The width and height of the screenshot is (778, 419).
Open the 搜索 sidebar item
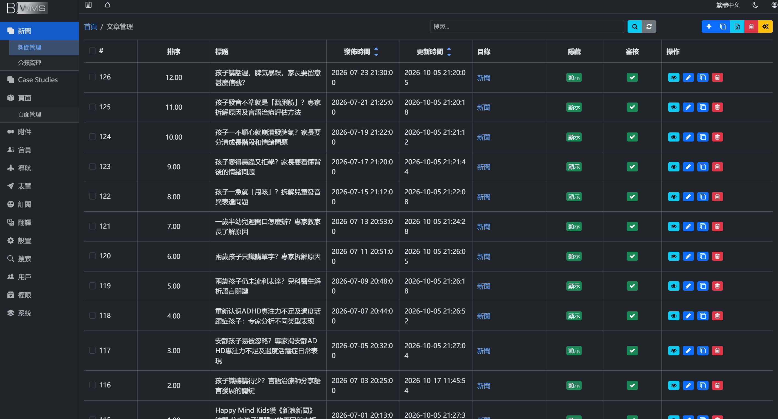pos(39,259)
